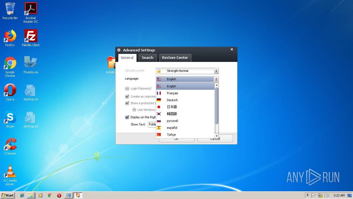Toggle the Show a protected checkbox
Screen dimensions: 353x199
tap(127, 103)
